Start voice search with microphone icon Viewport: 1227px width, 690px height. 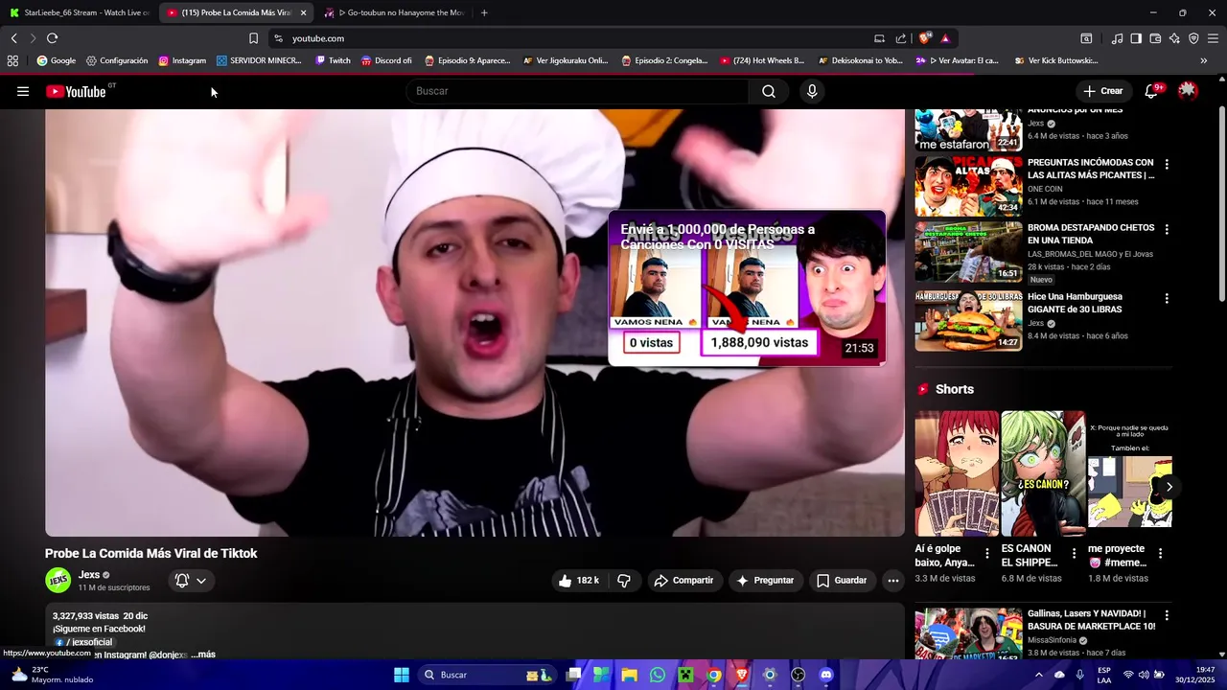[x=812, y=91]
